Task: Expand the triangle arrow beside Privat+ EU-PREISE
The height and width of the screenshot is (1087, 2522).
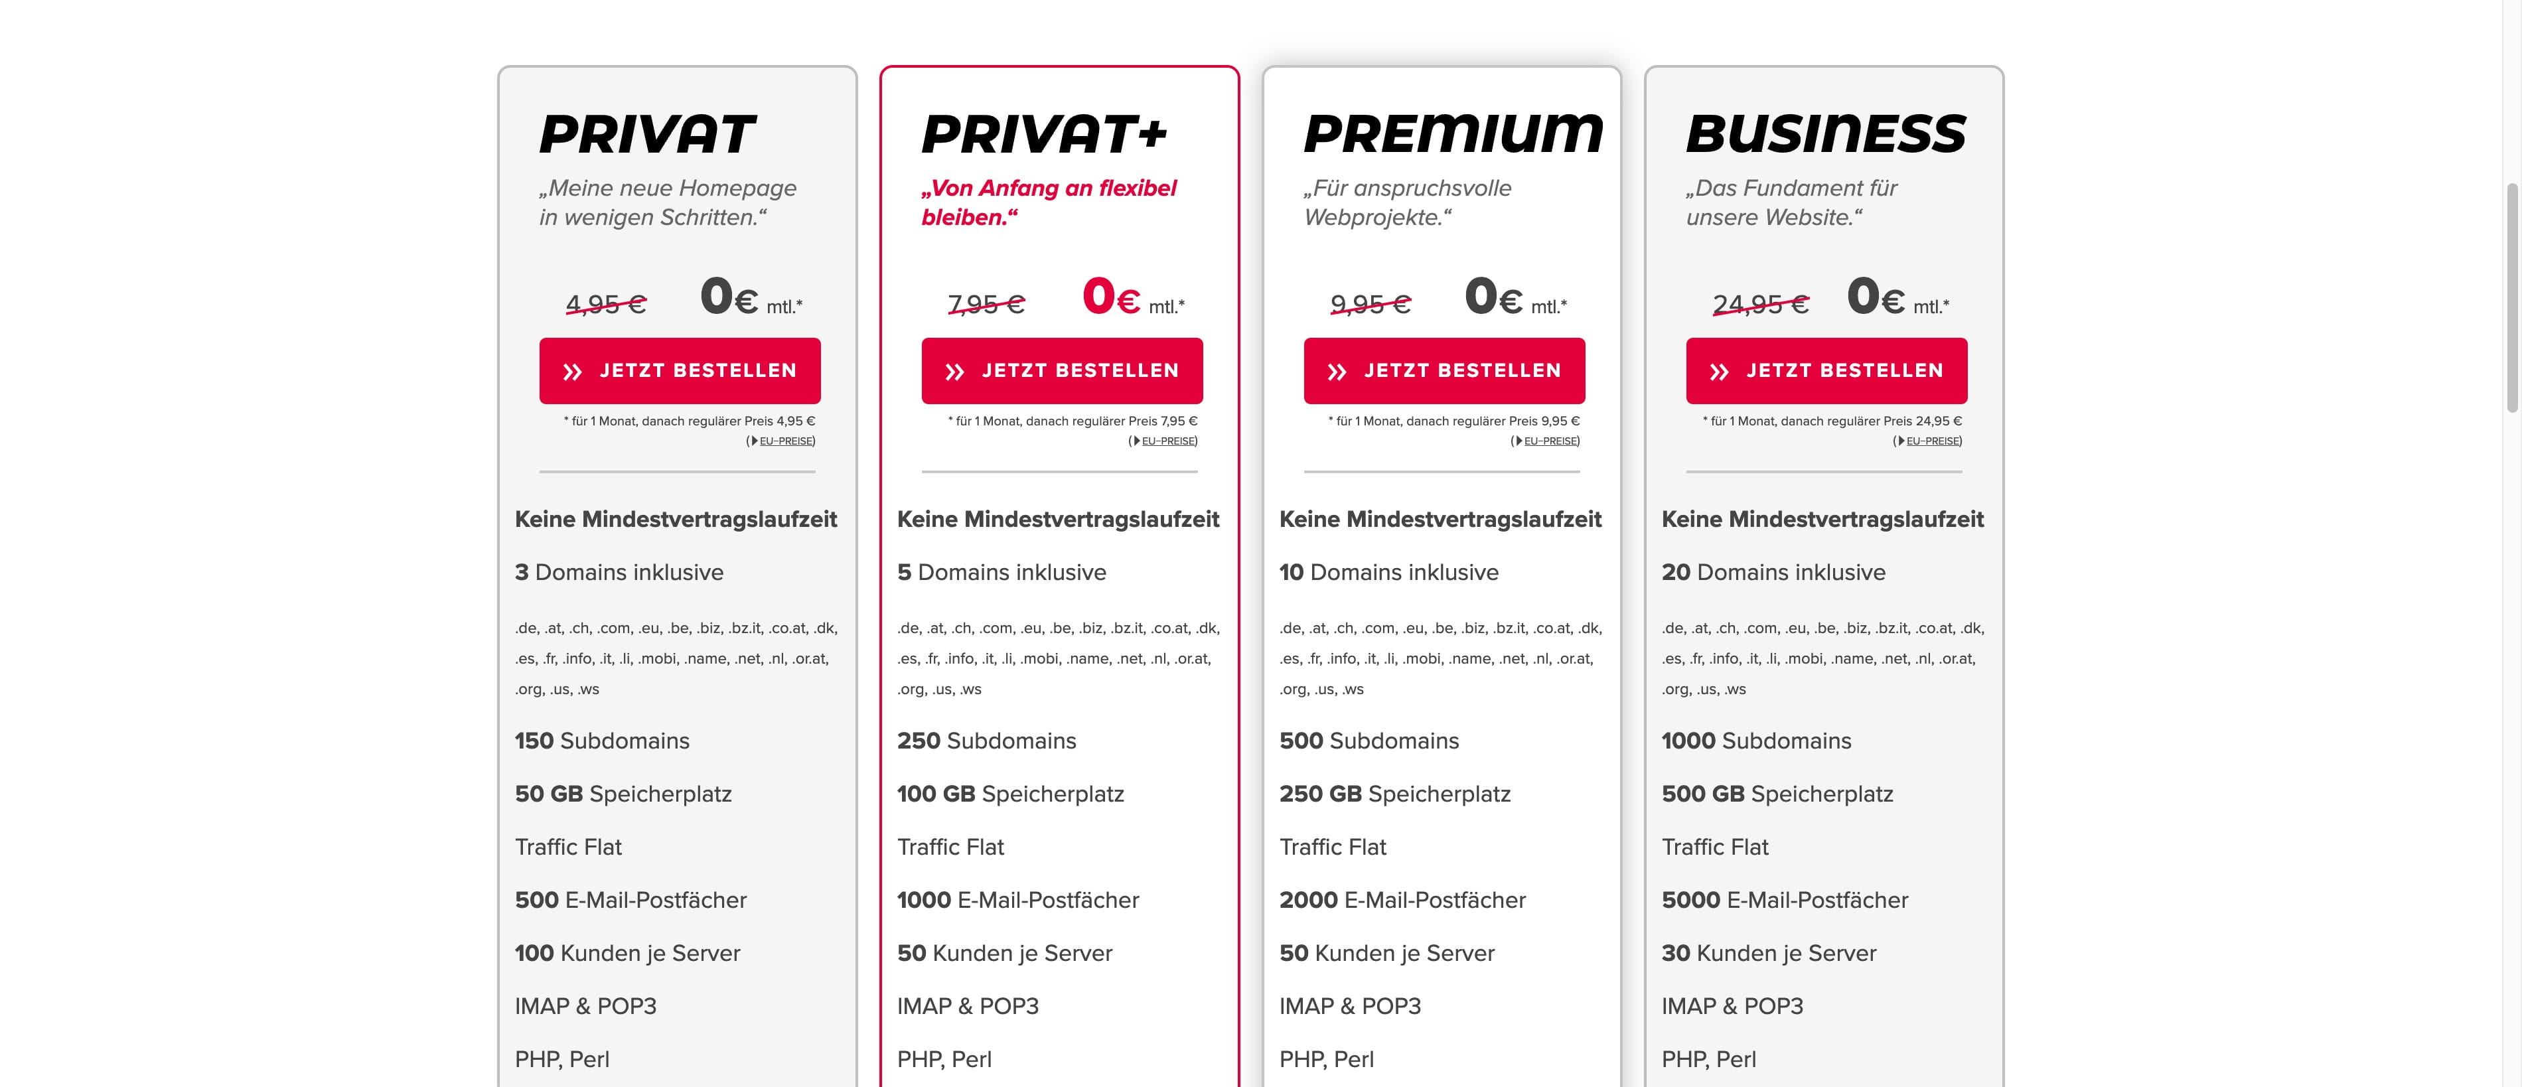Action: tap(1136, 441)
